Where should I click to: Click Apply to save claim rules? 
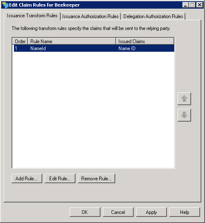click(151, 212)
